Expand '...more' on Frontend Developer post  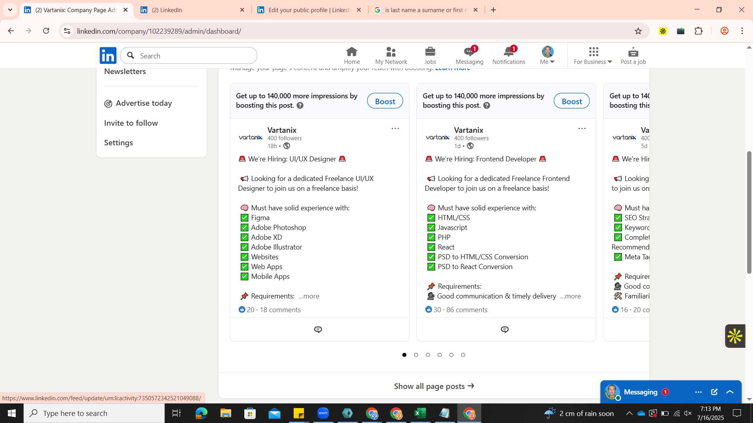[x=570, y=296]
